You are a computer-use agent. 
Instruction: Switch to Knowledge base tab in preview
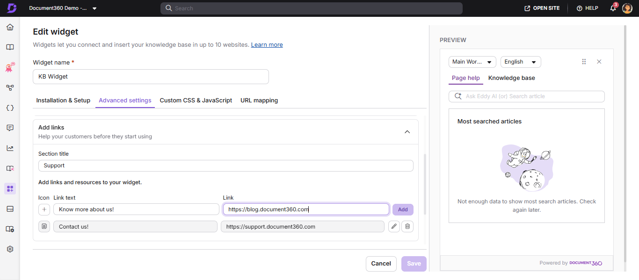tap(512, 78)
